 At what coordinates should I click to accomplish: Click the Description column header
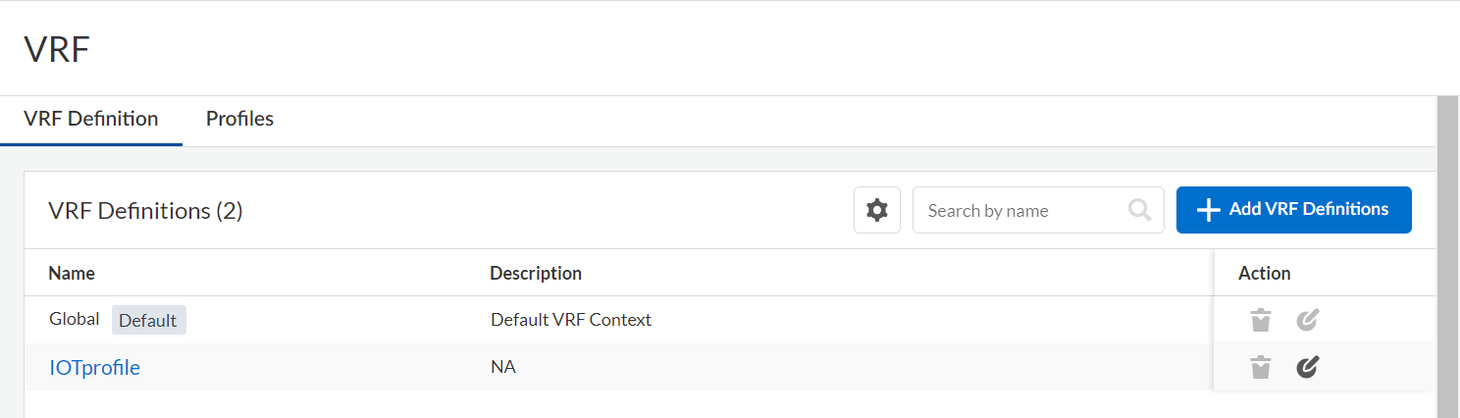[536, 273]
